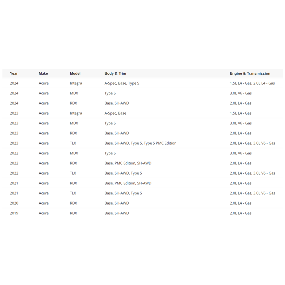Click 'Type S PMC Edition' trim text for 2023 TLX
The width and height of the screenshot is (285, 285).
click(x=160, y=143)
